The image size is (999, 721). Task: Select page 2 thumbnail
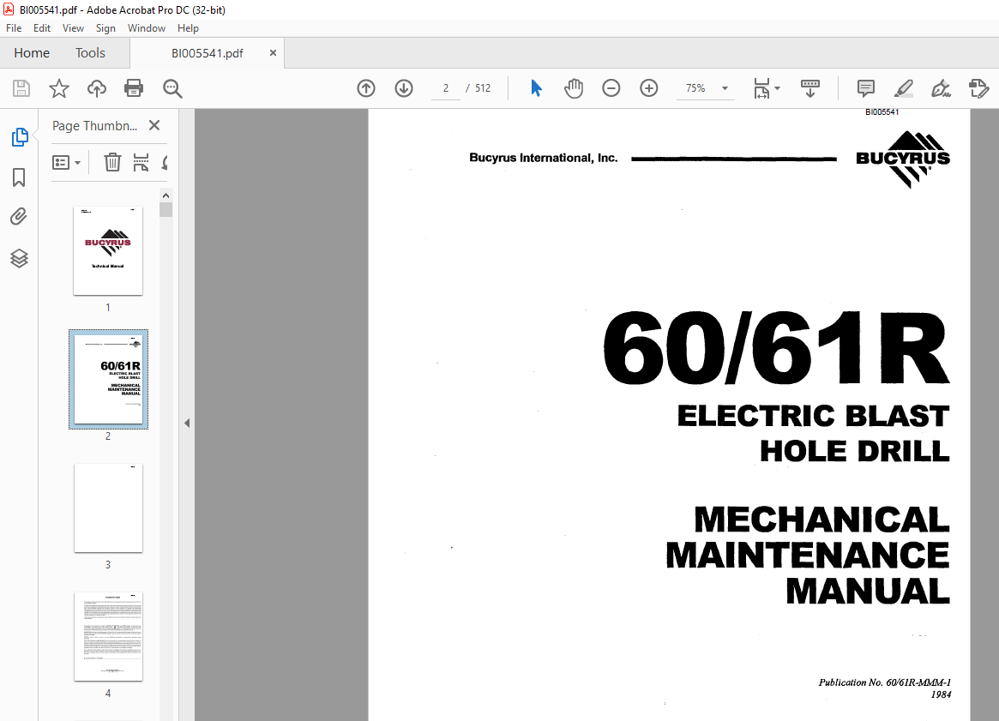(x=108, y=379)
